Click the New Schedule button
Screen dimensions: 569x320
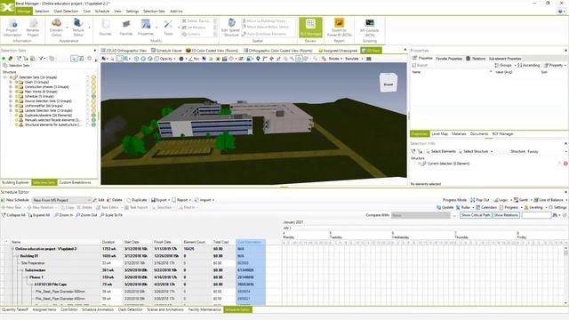(15, 200)
